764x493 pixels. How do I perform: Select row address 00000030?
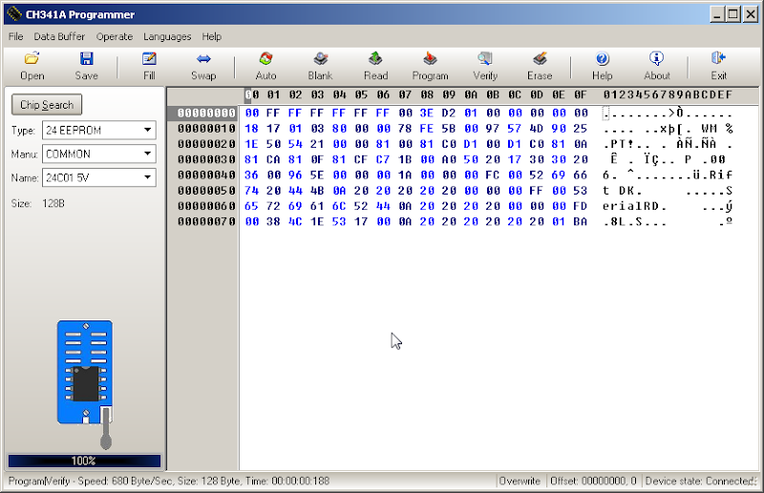pos(206,159)
